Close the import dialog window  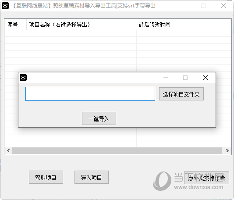[206, 78]
